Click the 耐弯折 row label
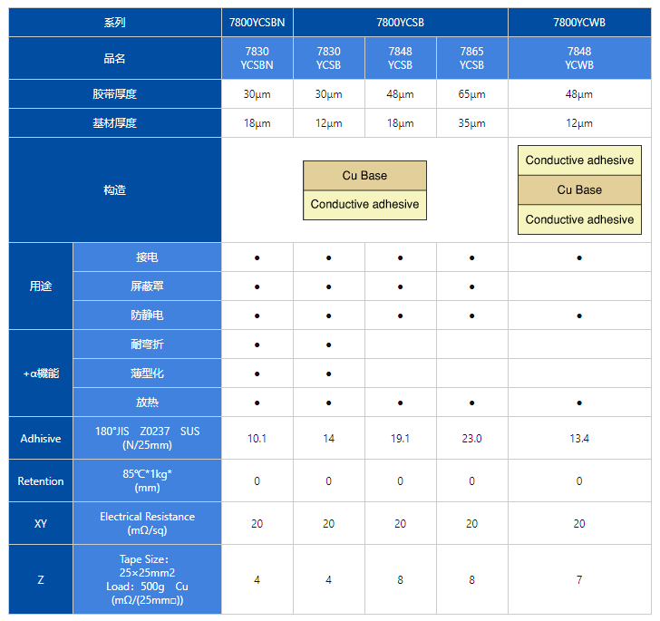Image resolution: width=660 pixels, height=621 pixels. (147, 344)
